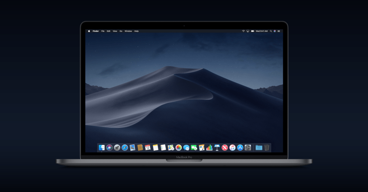Open Spotlight search magnifier icon
The height and width of the screenshot is (192, 368).
(x=271, y=31)
